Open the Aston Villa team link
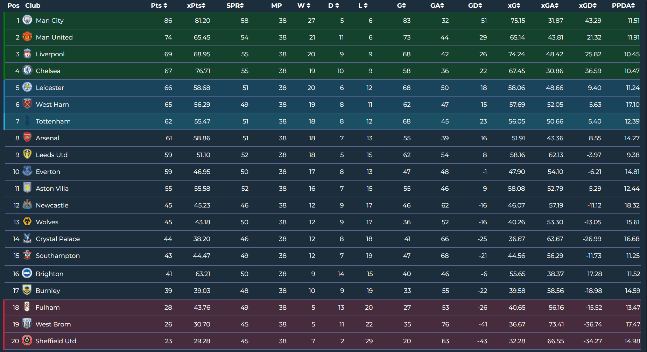The width and height of the screenshot is (647, 352). (x=52, y=189)
